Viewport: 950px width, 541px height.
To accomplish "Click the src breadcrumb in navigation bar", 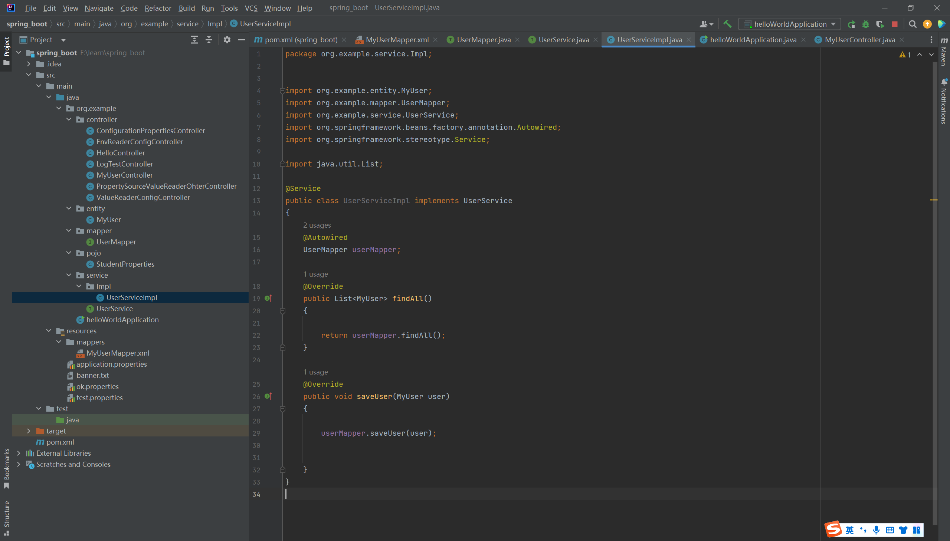I will [60, 24].
